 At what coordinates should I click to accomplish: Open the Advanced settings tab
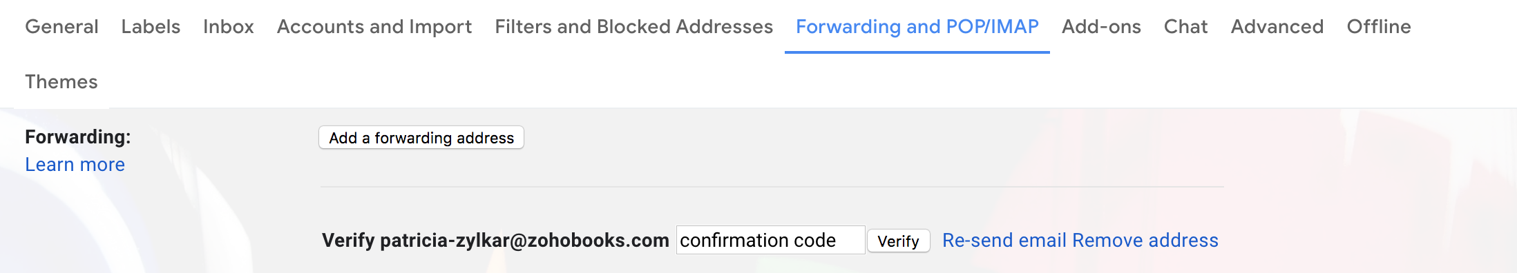pyautogui.click(x=1277, y=27)
